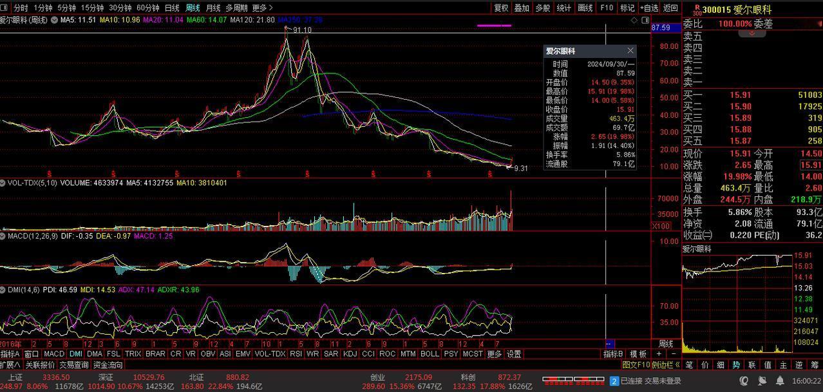The height and width of the screenshot is (392, 823).
Task: Open the 关联报价 tab
Action: [40, 365]
